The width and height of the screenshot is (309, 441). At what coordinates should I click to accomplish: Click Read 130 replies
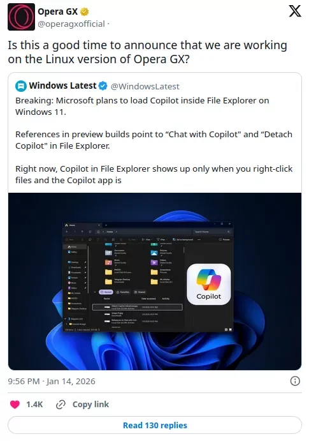[x=155, y=425]
